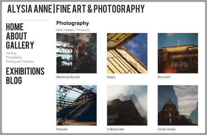Viewport: 207px width, 135px height.
Task: Click the Fractures caption text
Action: tap(62, 129)
